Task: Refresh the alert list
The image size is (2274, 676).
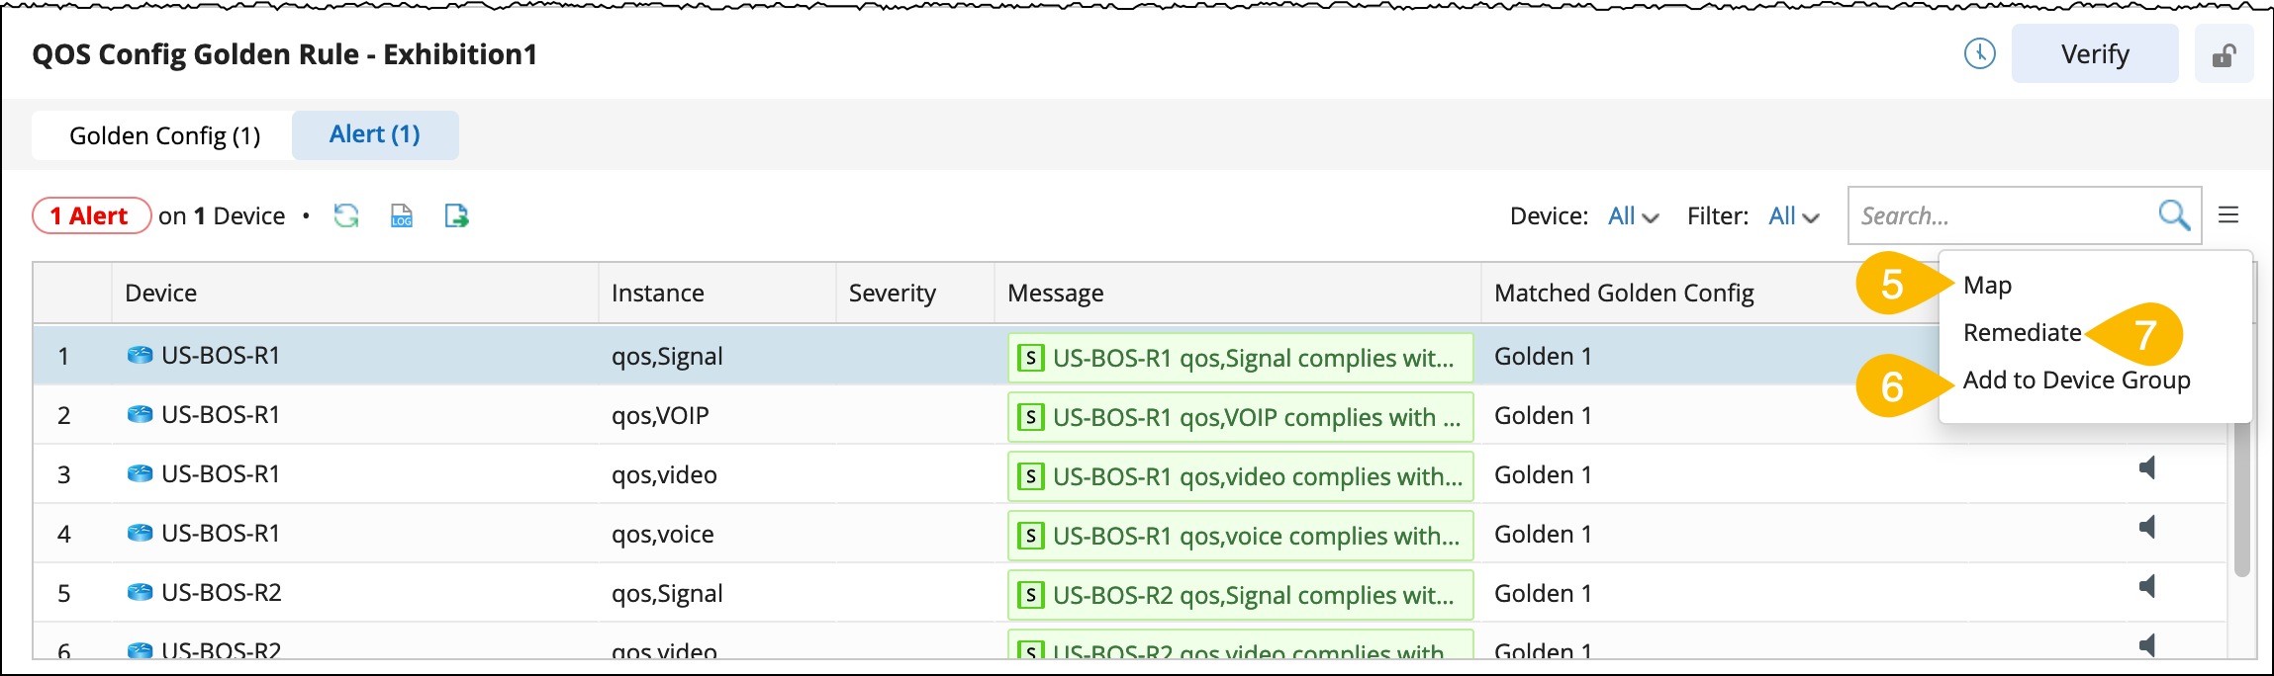Action: (346, 215)
